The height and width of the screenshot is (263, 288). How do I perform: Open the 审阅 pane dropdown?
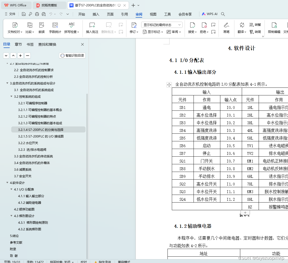[x=174, y=32]
